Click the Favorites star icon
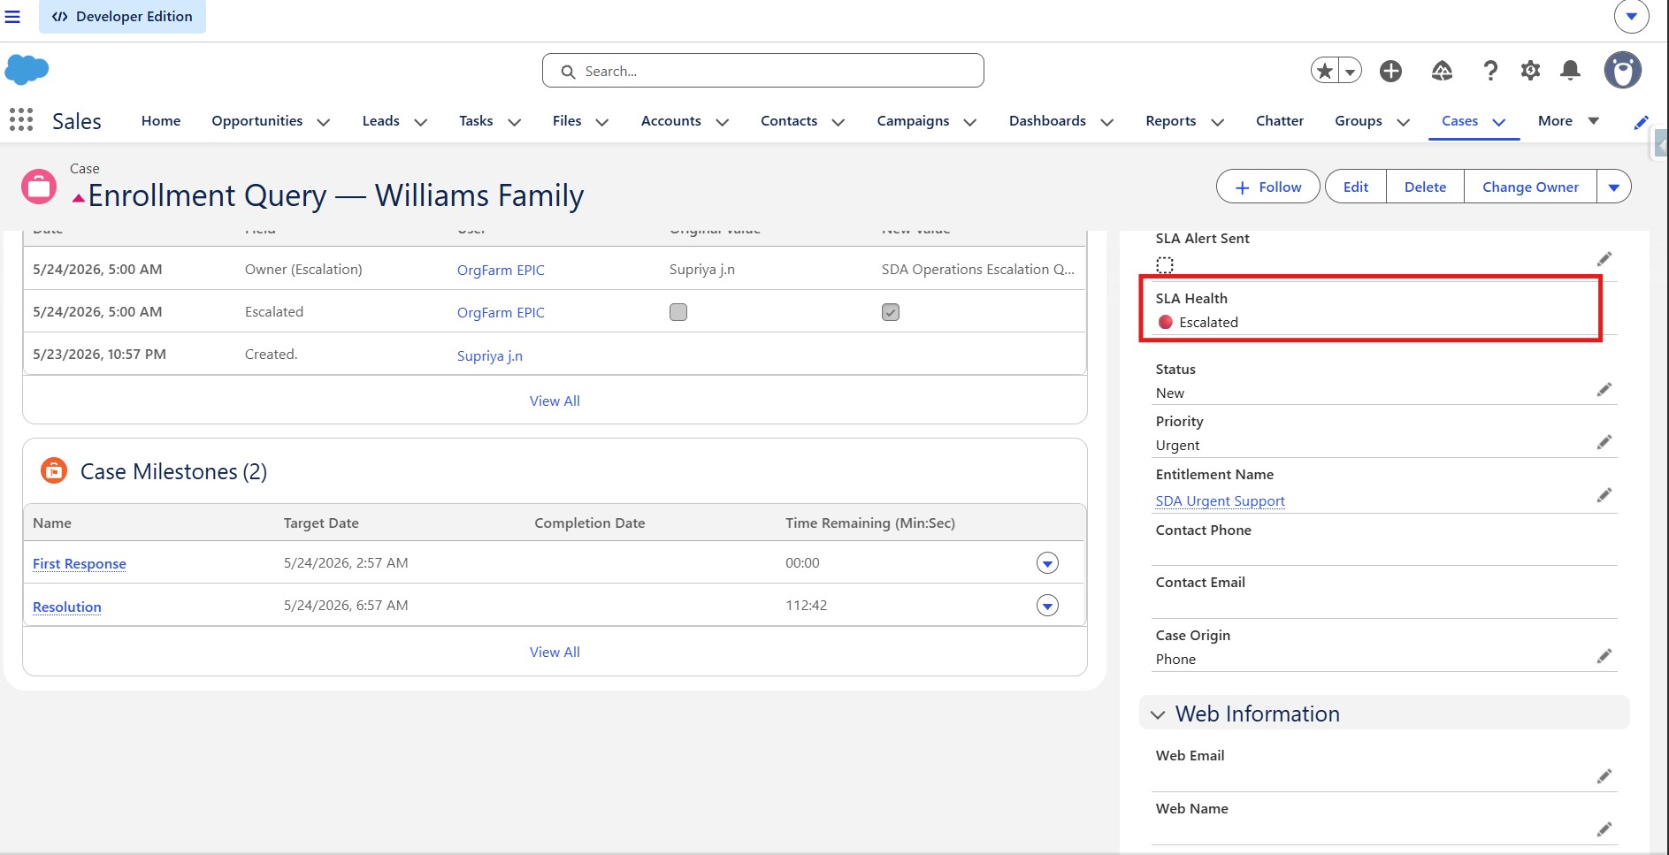1669x855 pixels. coord(1325,71)
